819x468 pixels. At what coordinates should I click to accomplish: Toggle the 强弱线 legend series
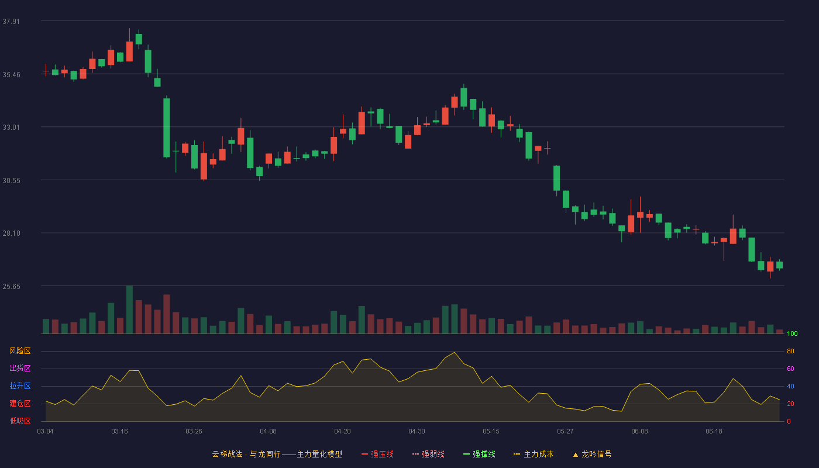(x=428, y=454)
